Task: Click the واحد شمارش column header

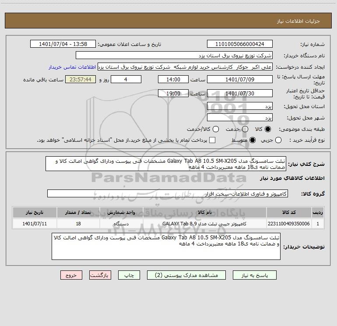Action: tap(121, 212)
